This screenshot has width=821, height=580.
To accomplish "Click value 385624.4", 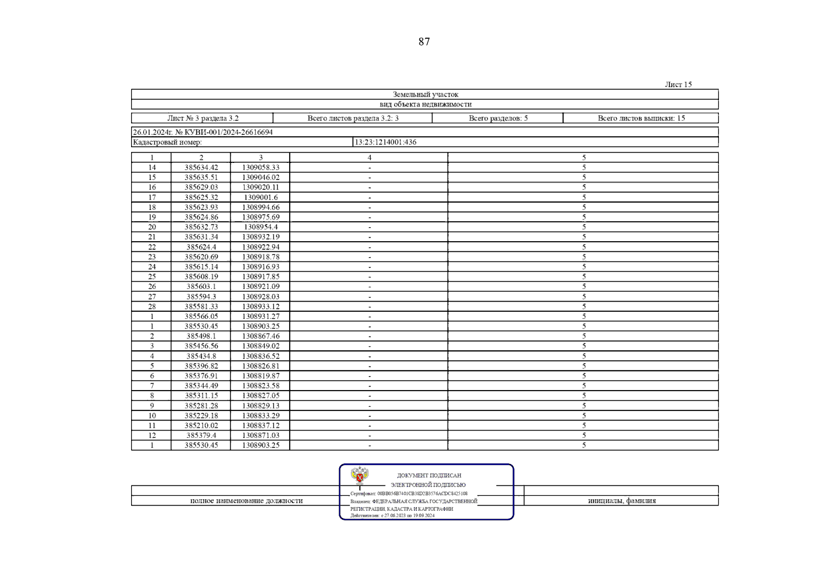I will pyautogui.click(x=201, y=247).
